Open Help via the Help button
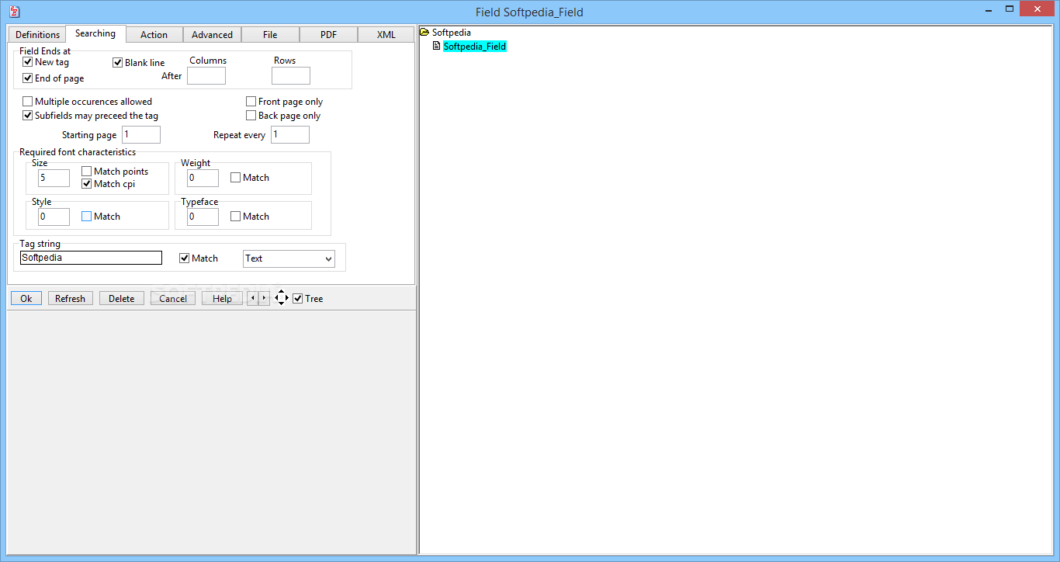1060x562 pixels. (223, 298)
